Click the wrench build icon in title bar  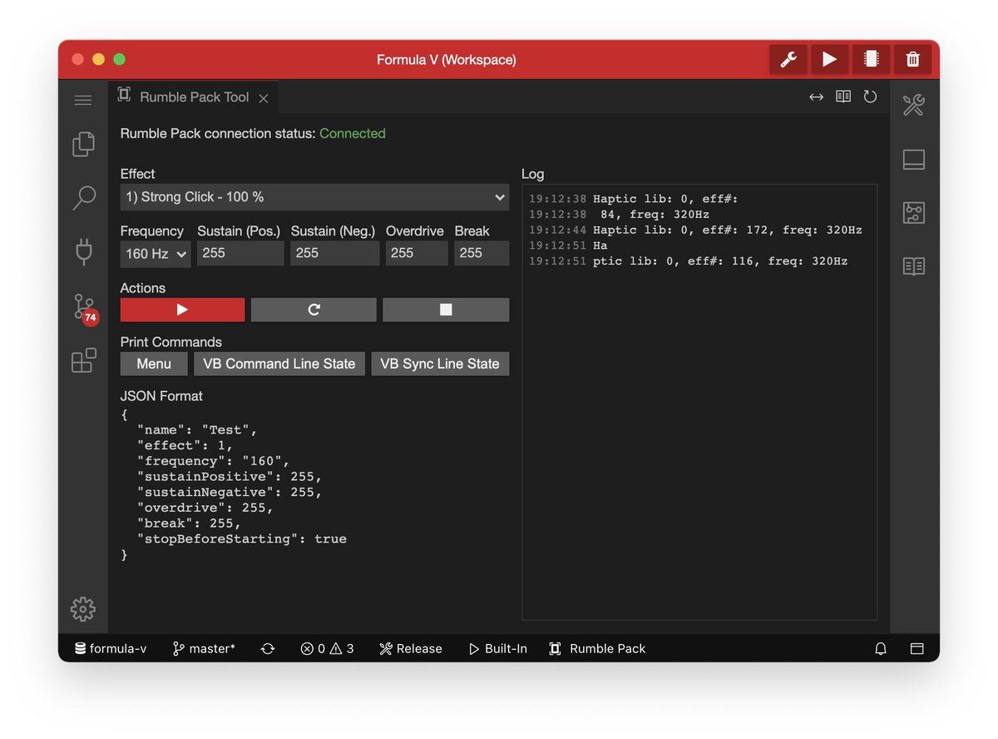coord(788,59)
